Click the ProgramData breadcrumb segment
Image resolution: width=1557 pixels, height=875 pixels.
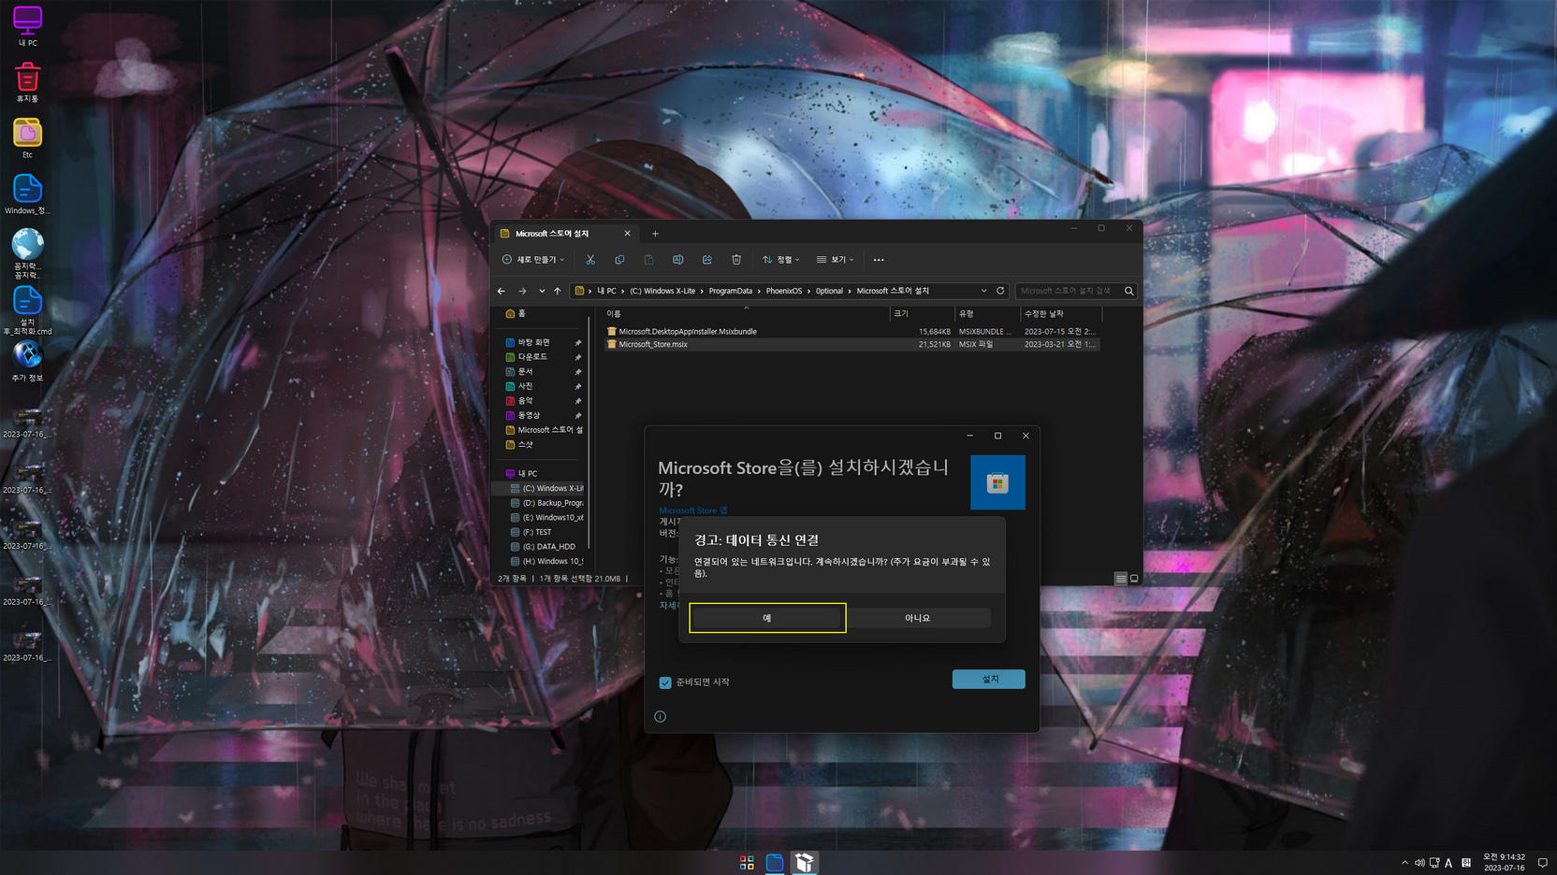pos(731,291)
